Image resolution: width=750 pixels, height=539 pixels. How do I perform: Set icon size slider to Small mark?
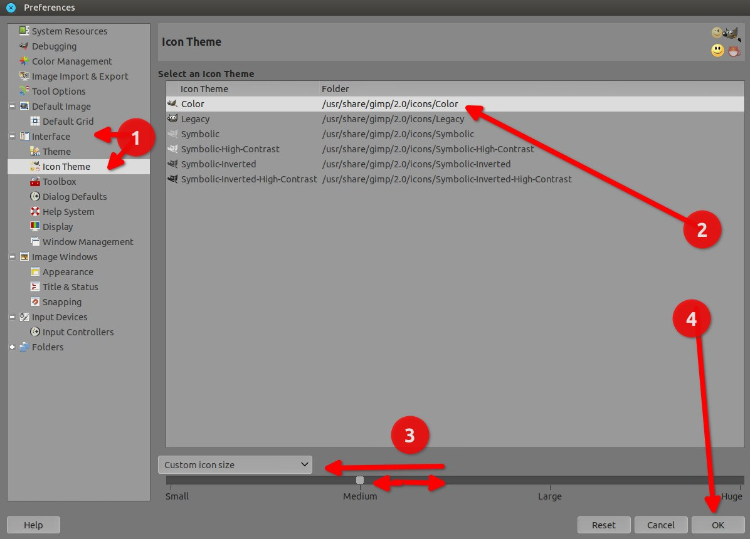(171, 480)
